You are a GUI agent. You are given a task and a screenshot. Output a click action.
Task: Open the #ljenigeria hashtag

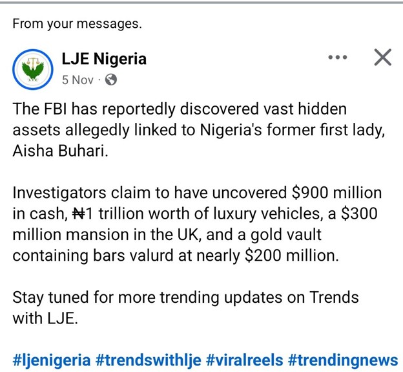[x=52, y=360]
